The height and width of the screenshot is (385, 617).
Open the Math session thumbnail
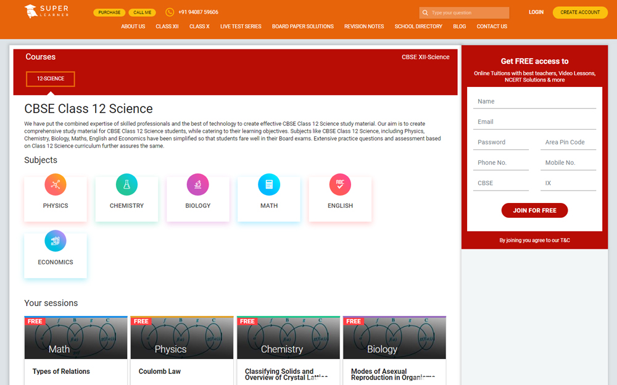[76, 337]
